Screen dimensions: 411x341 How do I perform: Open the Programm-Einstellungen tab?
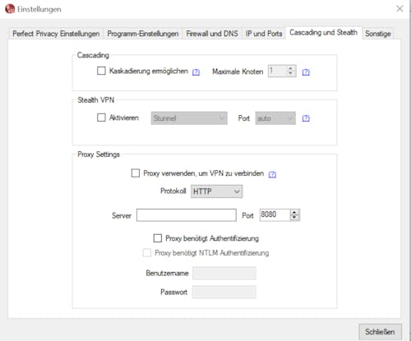pos(143,34)
